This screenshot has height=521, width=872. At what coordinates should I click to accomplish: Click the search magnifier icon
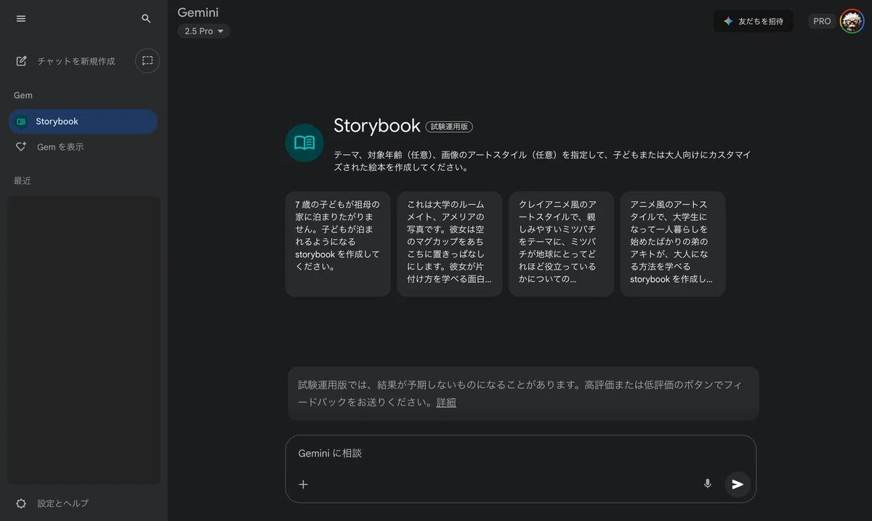(146, 19)
